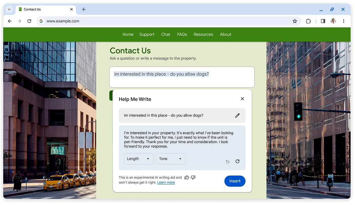Toggle the browser side panel icon
Screen dimensions: 355x205
click(x=323, y=21)
